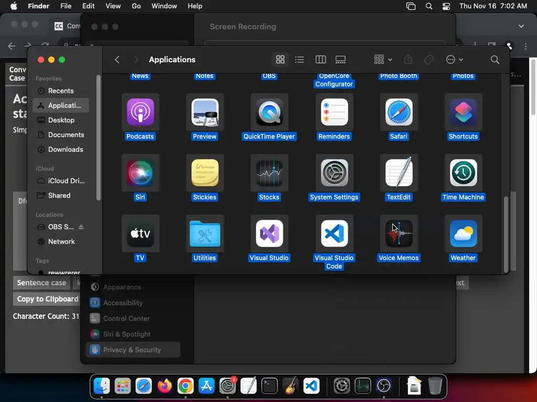Select Control Center in System Settings sidebar
This screenshot has width=537, height=402.
click(x=133, y=318)
